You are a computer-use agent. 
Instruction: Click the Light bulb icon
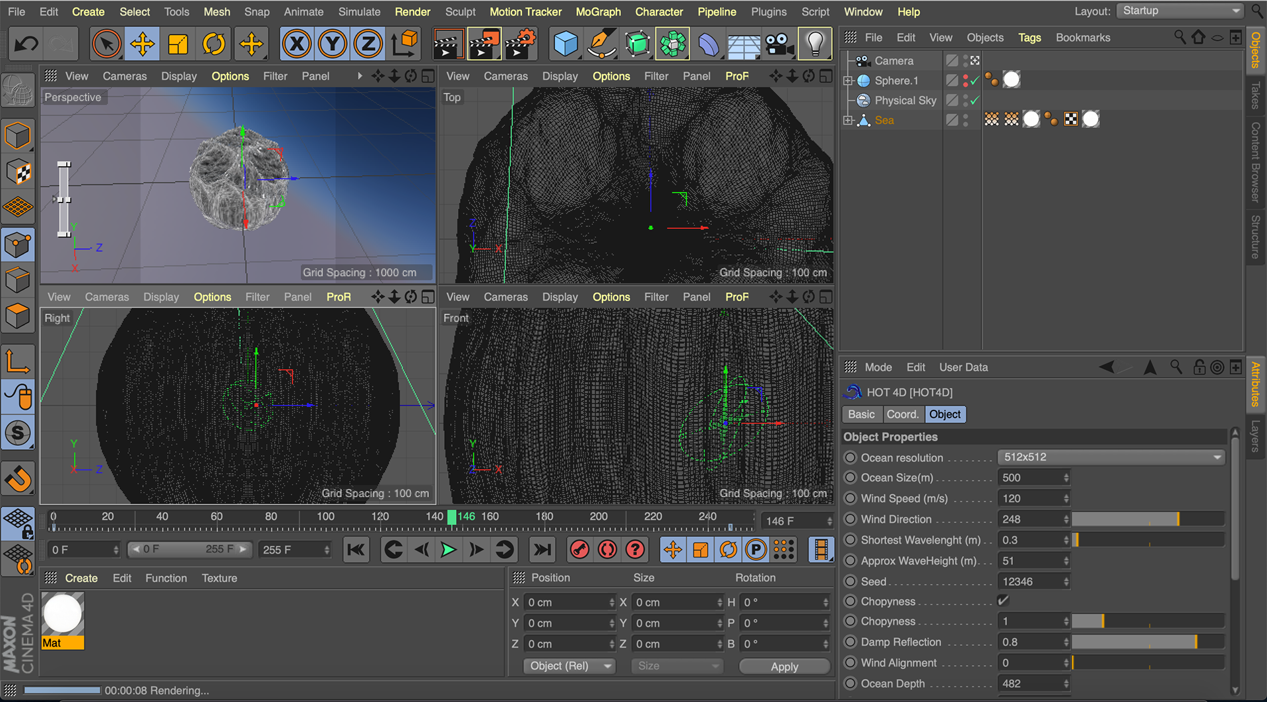pyautogui.click(x=815, y=44)
